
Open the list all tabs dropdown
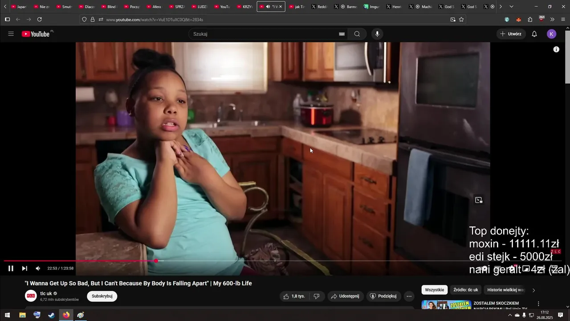click(x=511, y=7)
